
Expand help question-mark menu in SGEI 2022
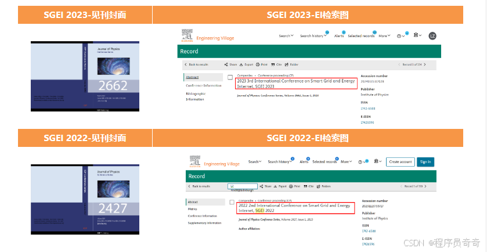(x=362, y=162)
